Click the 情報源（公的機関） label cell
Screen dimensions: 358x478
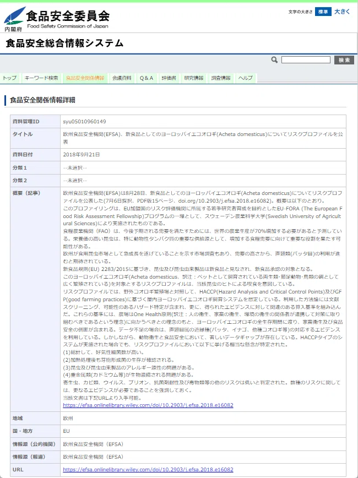click(35, 444)
